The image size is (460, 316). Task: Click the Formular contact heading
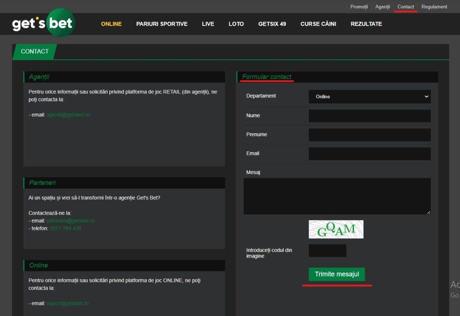266,77
